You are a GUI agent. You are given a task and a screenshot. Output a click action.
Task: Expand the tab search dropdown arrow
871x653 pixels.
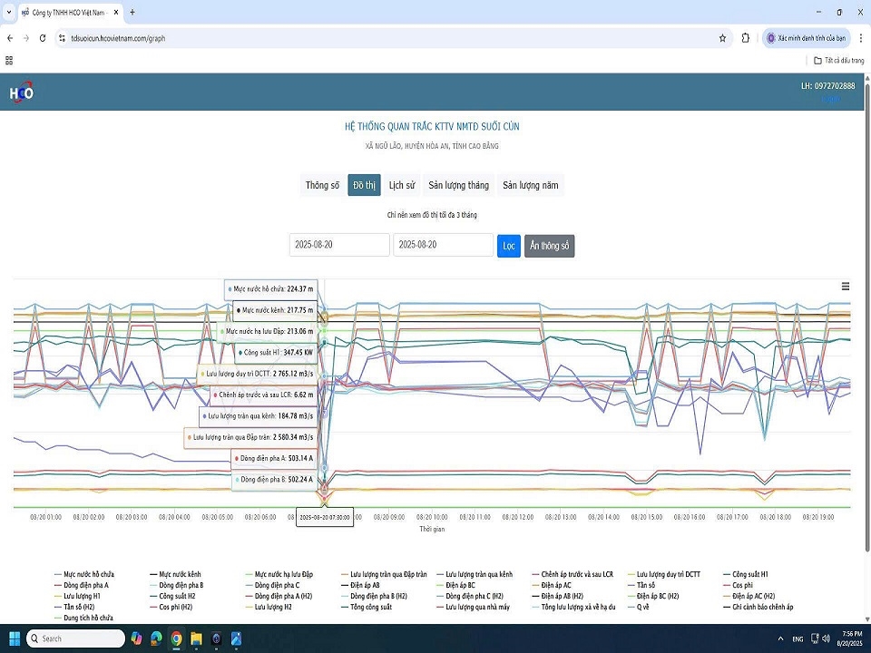(x=8, y=13)
